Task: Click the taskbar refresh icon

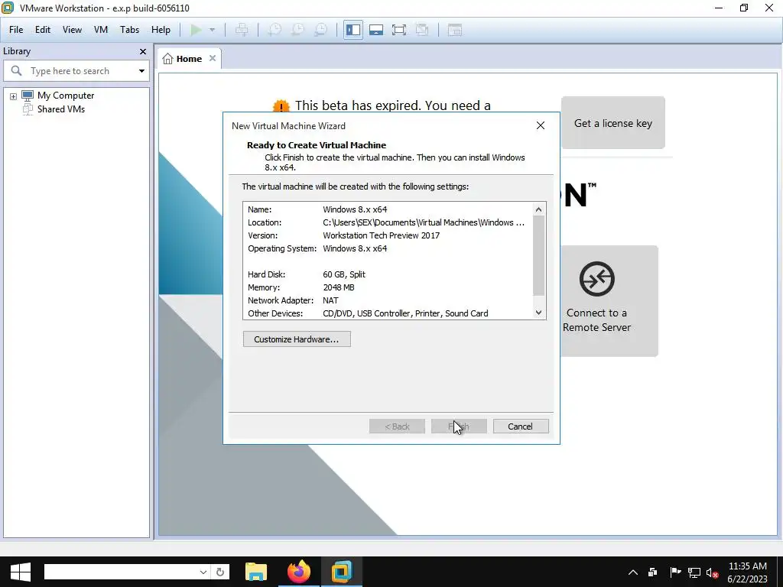Action: pyautogui.click(x=220, y=572)
